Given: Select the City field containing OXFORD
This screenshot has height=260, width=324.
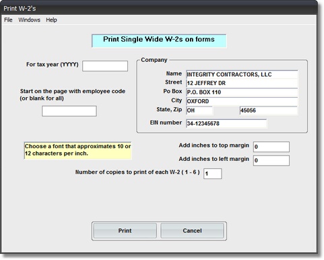Looking at the screenshot, I should pos(242,101).
